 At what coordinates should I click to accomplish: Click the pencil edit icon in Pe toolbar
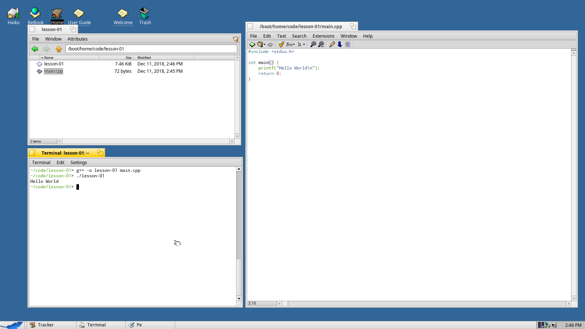[332, 44]
